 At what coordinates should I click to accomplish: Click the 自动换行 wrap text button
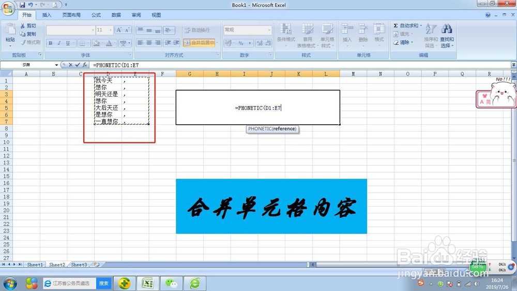(197, 30)
